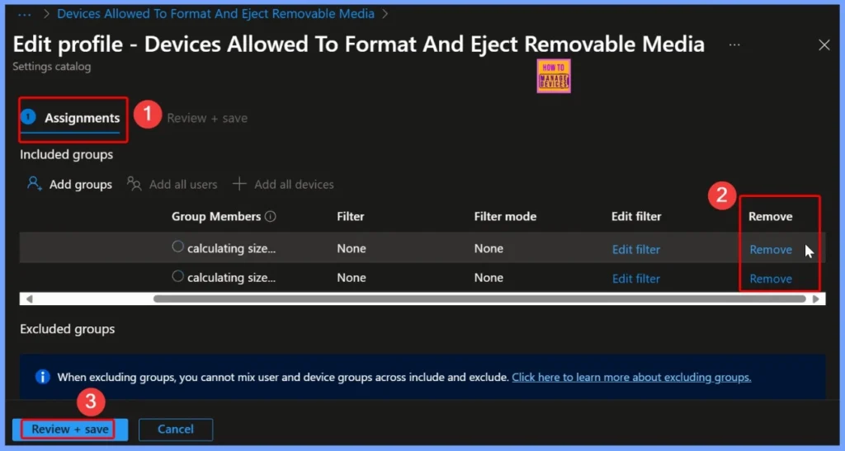Click the breadcrumb ellipsis at top left
Viewport: 845px width, 451px height.
coord(24,14)
